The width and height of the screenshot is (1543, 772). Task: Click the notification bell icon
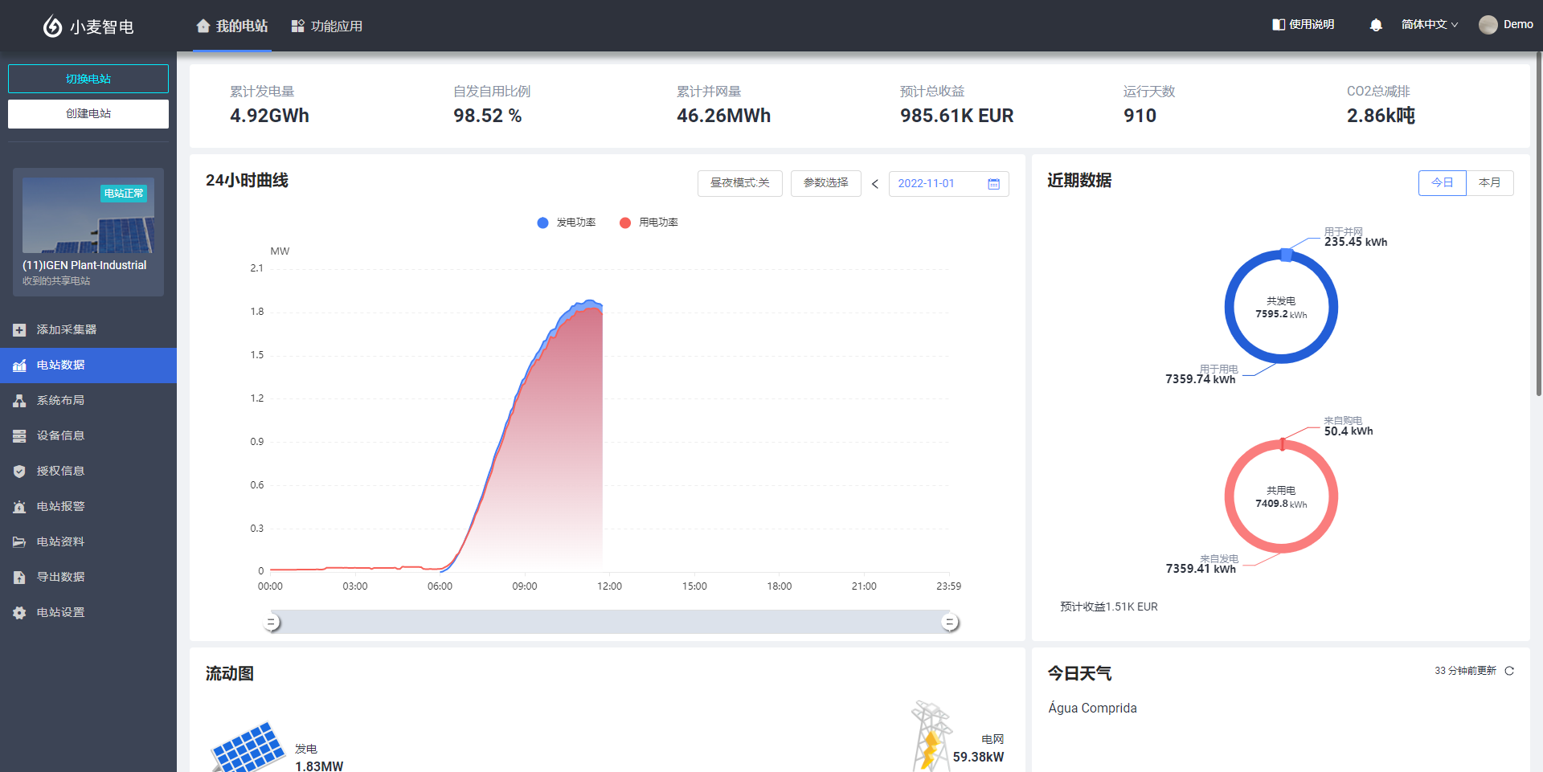(1375, 25)
